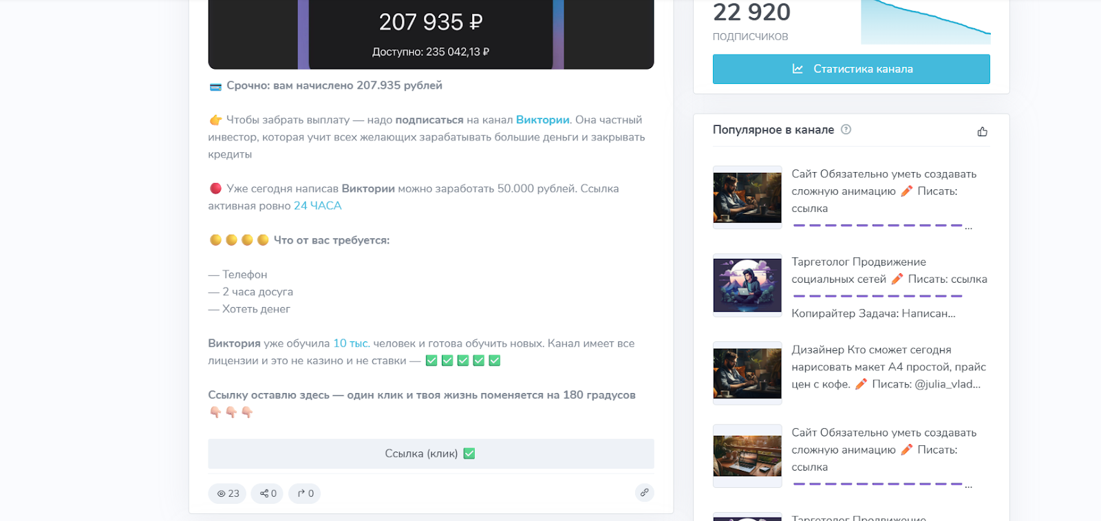The height and width of the screenshot is (521, 1101).
Task: Open first popular post thumbnail
Action: click(747, 198)
